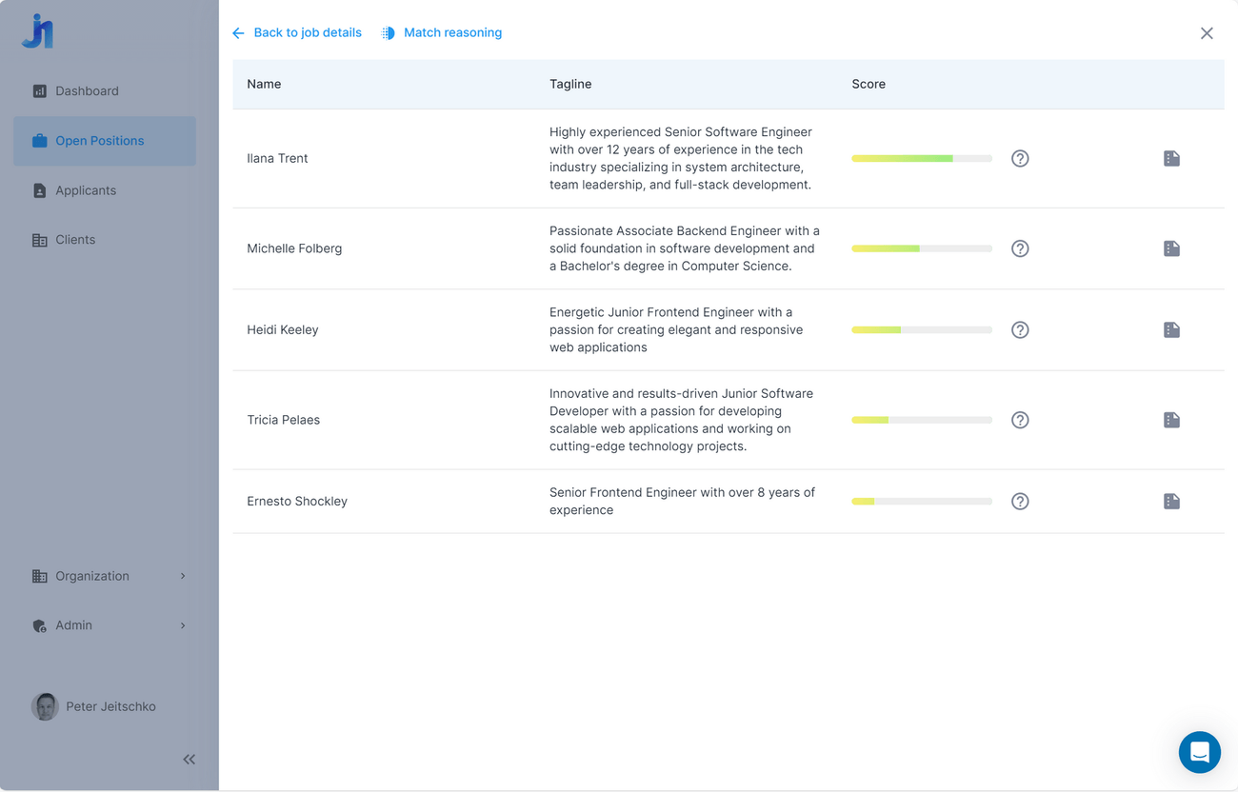Open the document icon for Michelle Folberg
This screenshot has width=1238, height=792.
tap(1171, 248)
